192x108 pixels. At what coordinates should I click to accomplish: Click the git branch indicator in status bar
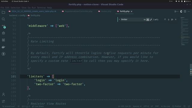pyautogui.click(x=9, y=106)
